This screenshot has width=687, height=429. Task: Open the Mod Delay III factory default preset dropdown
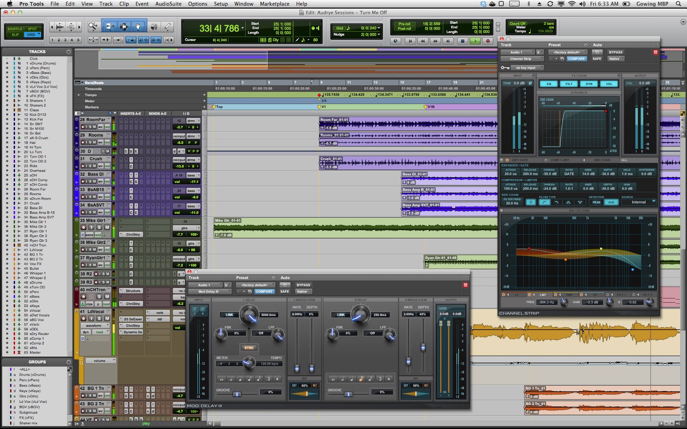pyautogui.click(x=256, y=284)
